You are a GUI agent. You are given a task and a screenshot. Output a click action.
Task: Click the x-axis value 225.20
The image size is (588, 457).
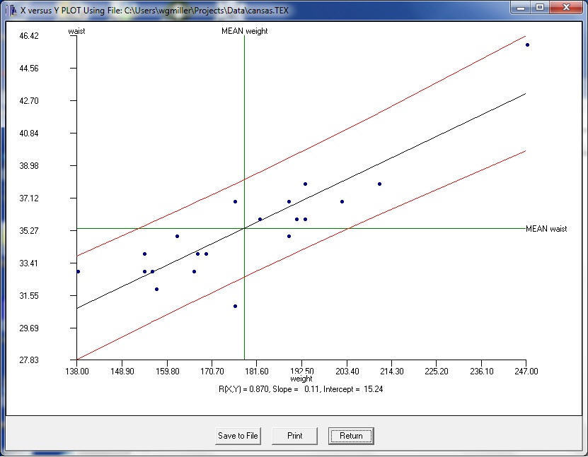[437, 372]
